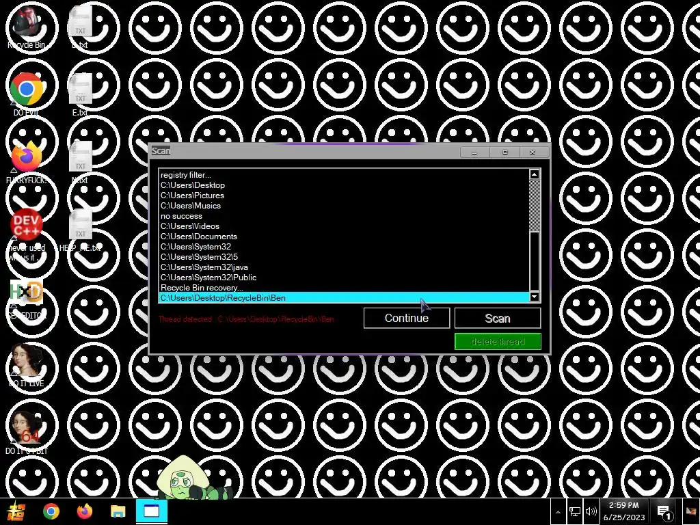
Task: Select the C:\Users\Documents list row
Action: 344,236
